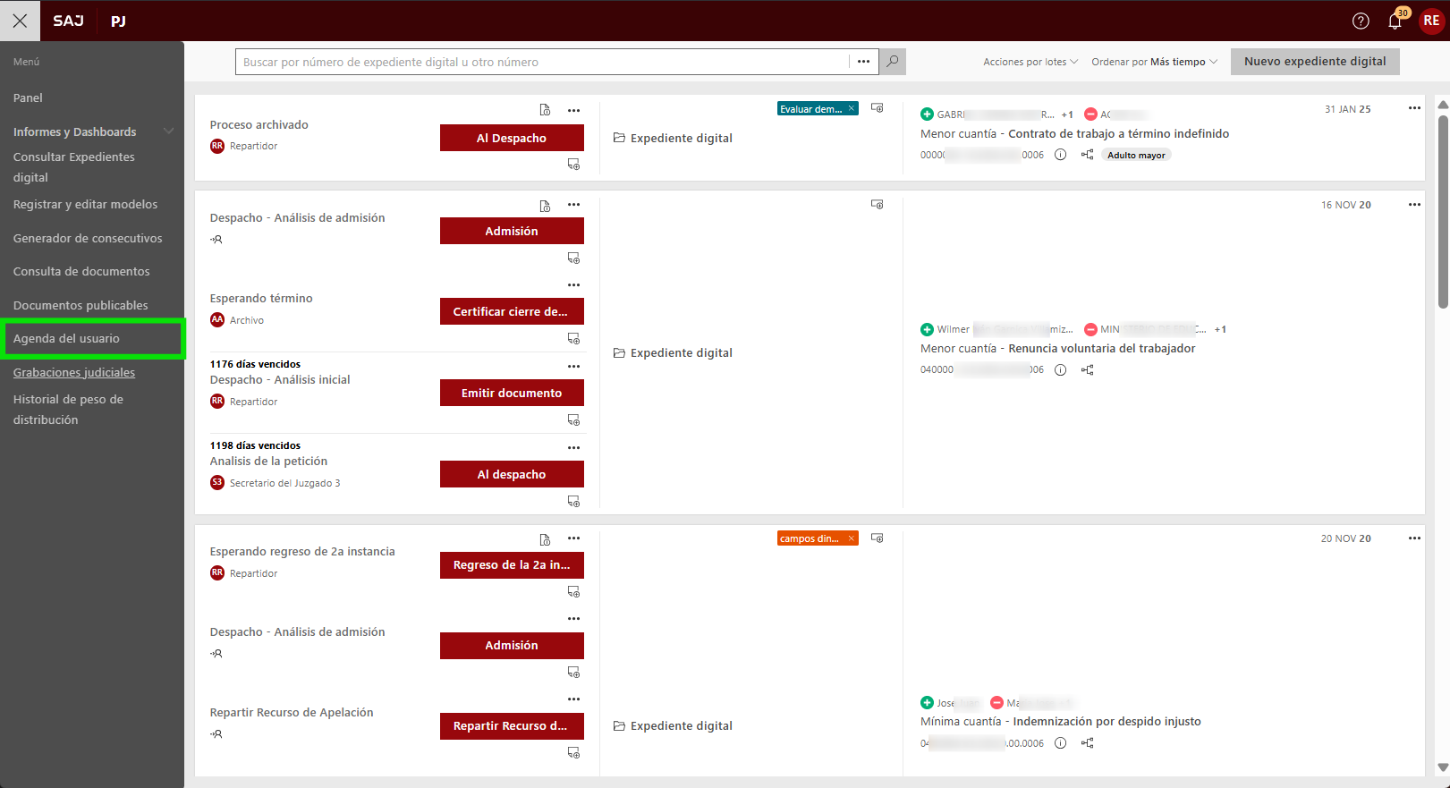Click the Certificar cierre de button
This screenshot has width=1450, height=788.
511,311
